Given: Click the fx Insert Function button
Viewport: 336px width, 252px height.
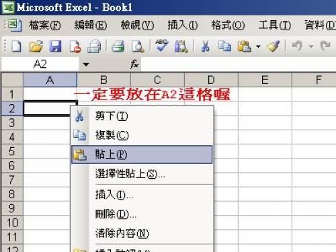Looking at the screenshot, I should pos(134,65).
